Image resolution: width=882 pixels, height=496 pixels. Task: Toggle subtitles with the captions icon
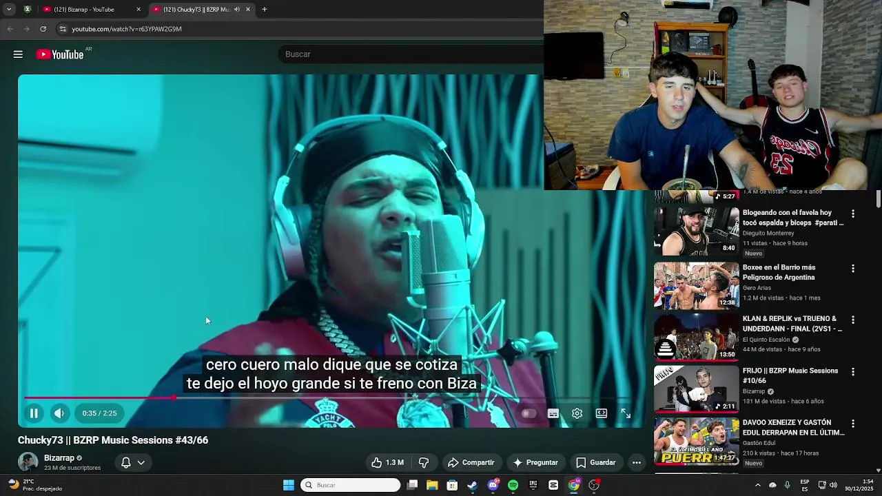click(553, 413)
